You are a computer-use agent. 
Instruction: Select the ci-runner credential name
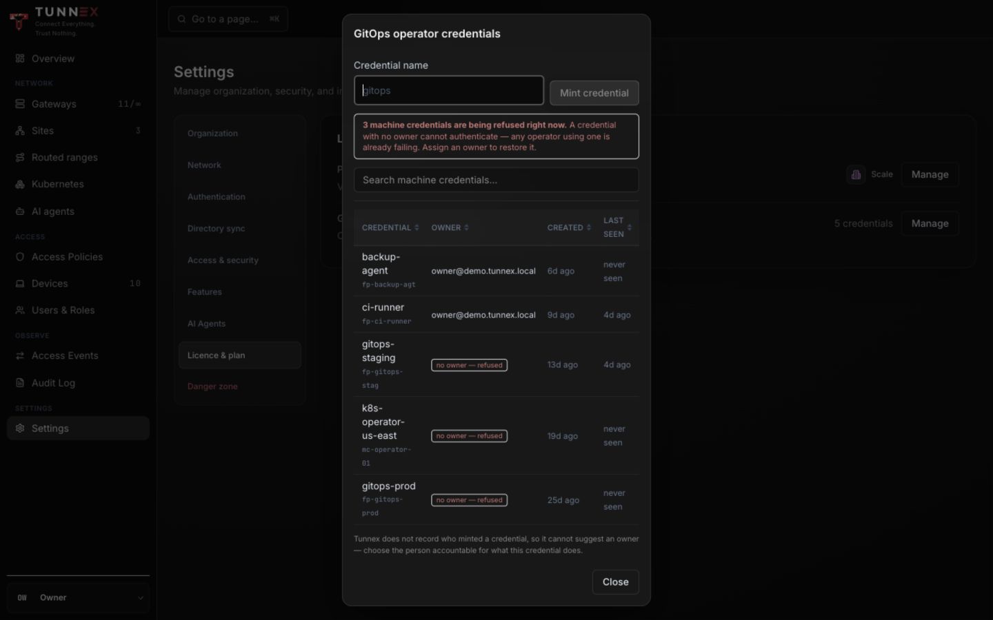[383, 308]
